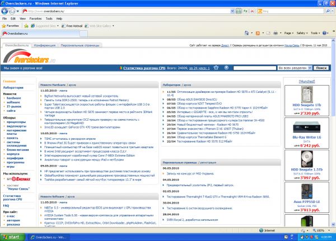Click the page scrollbar down arrow
Image resolution: width=336 pixels, height=241 pixels.
[x=333, y=224]
